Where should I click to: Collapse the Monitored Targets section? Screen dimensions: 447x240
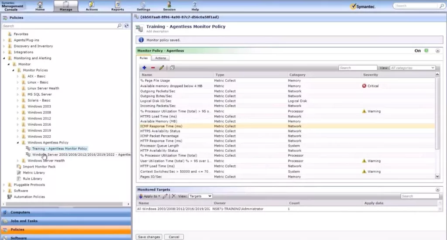437,189
